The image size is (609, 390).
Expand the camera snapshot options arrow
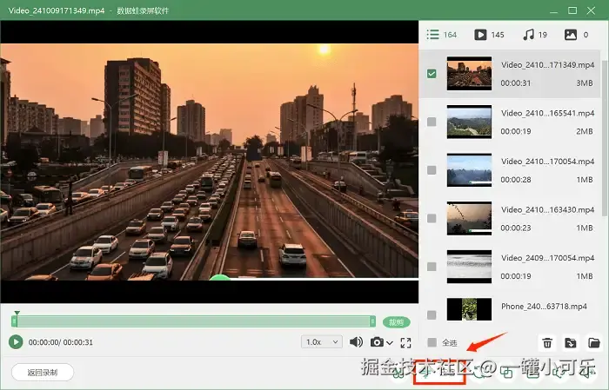[x=390, y=343]
